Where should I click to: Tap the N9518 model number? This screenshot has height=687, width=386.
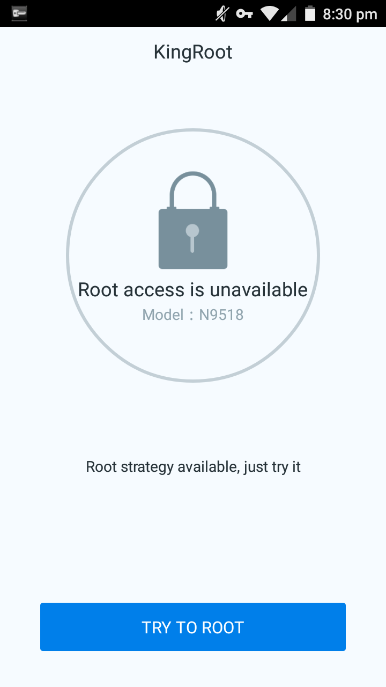[x=221, y=315]
